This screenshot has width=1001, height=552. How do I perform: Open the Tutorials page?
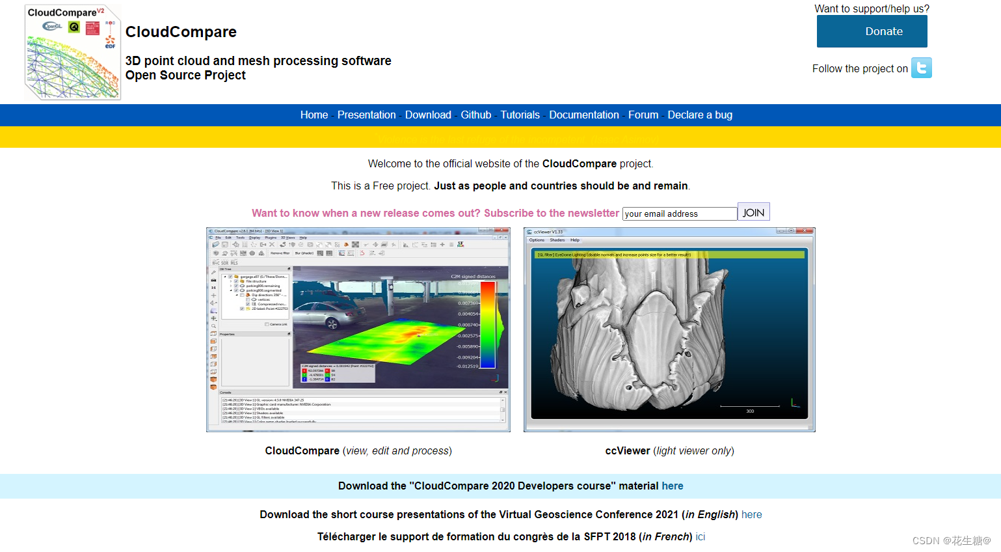(520, 115)
